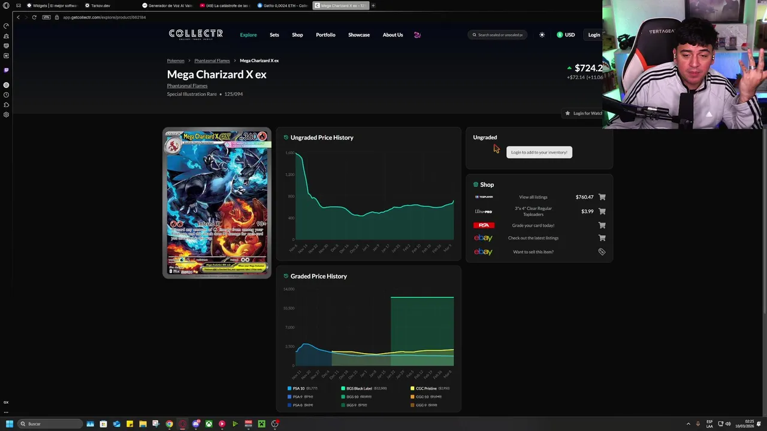This screenshot has height=431, width=767.
Task: Toggle BGS 9 series in graded legend
Action: [x=354, y=405]
